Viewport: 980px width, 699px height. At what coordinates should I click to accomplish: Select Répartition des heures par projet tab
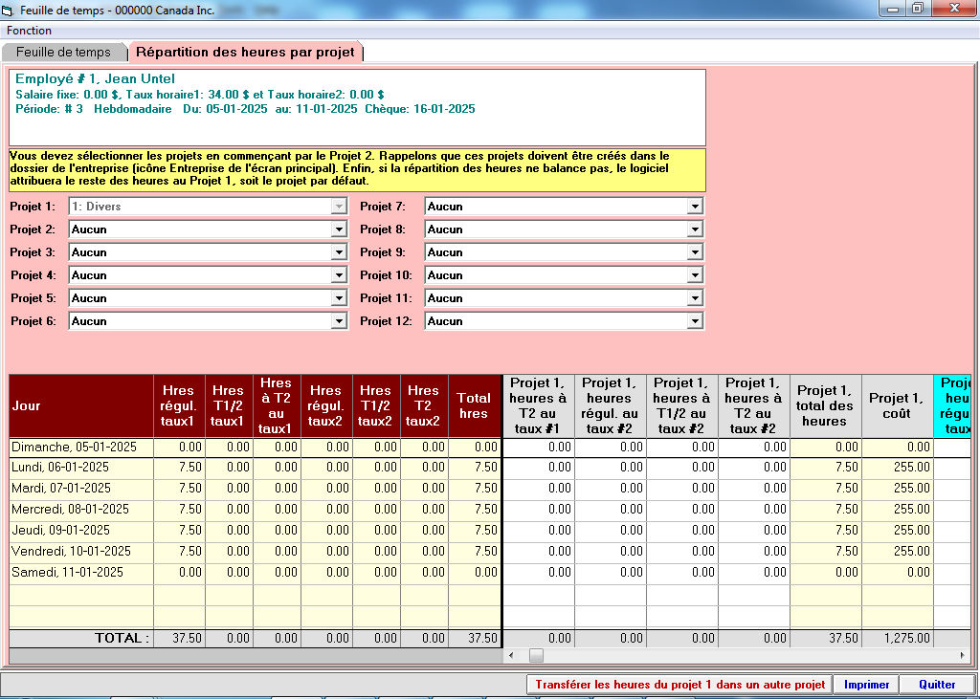245,53
